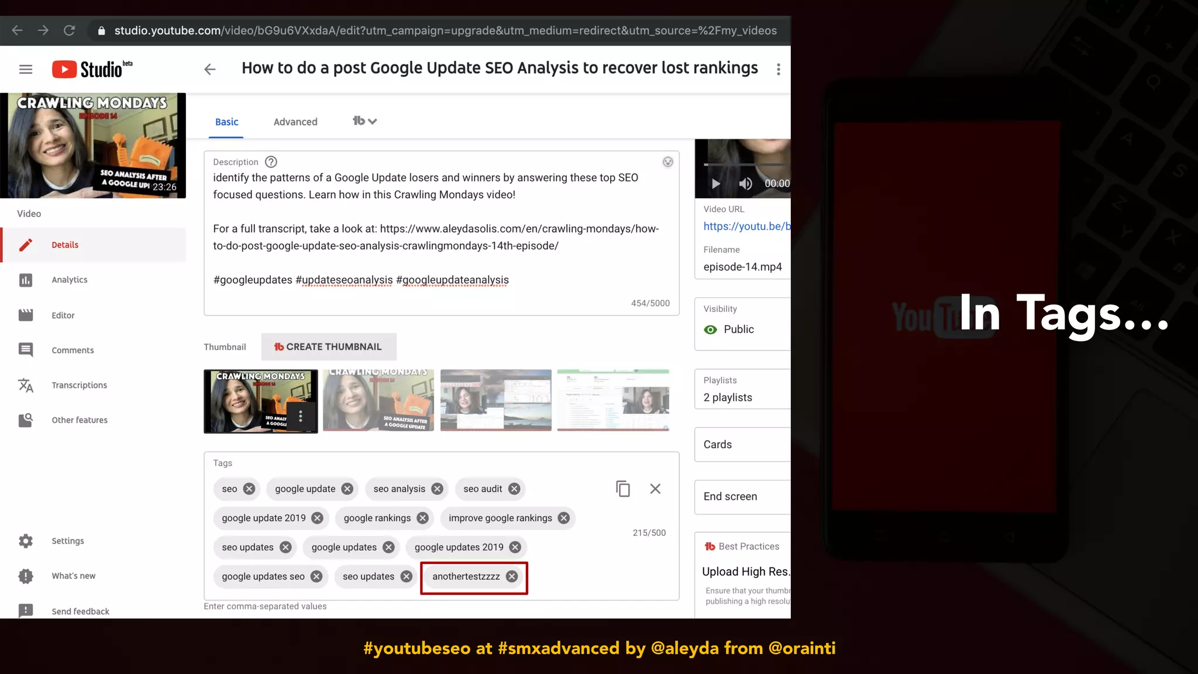Remove the 'seo' tag

tap(249, 489)
